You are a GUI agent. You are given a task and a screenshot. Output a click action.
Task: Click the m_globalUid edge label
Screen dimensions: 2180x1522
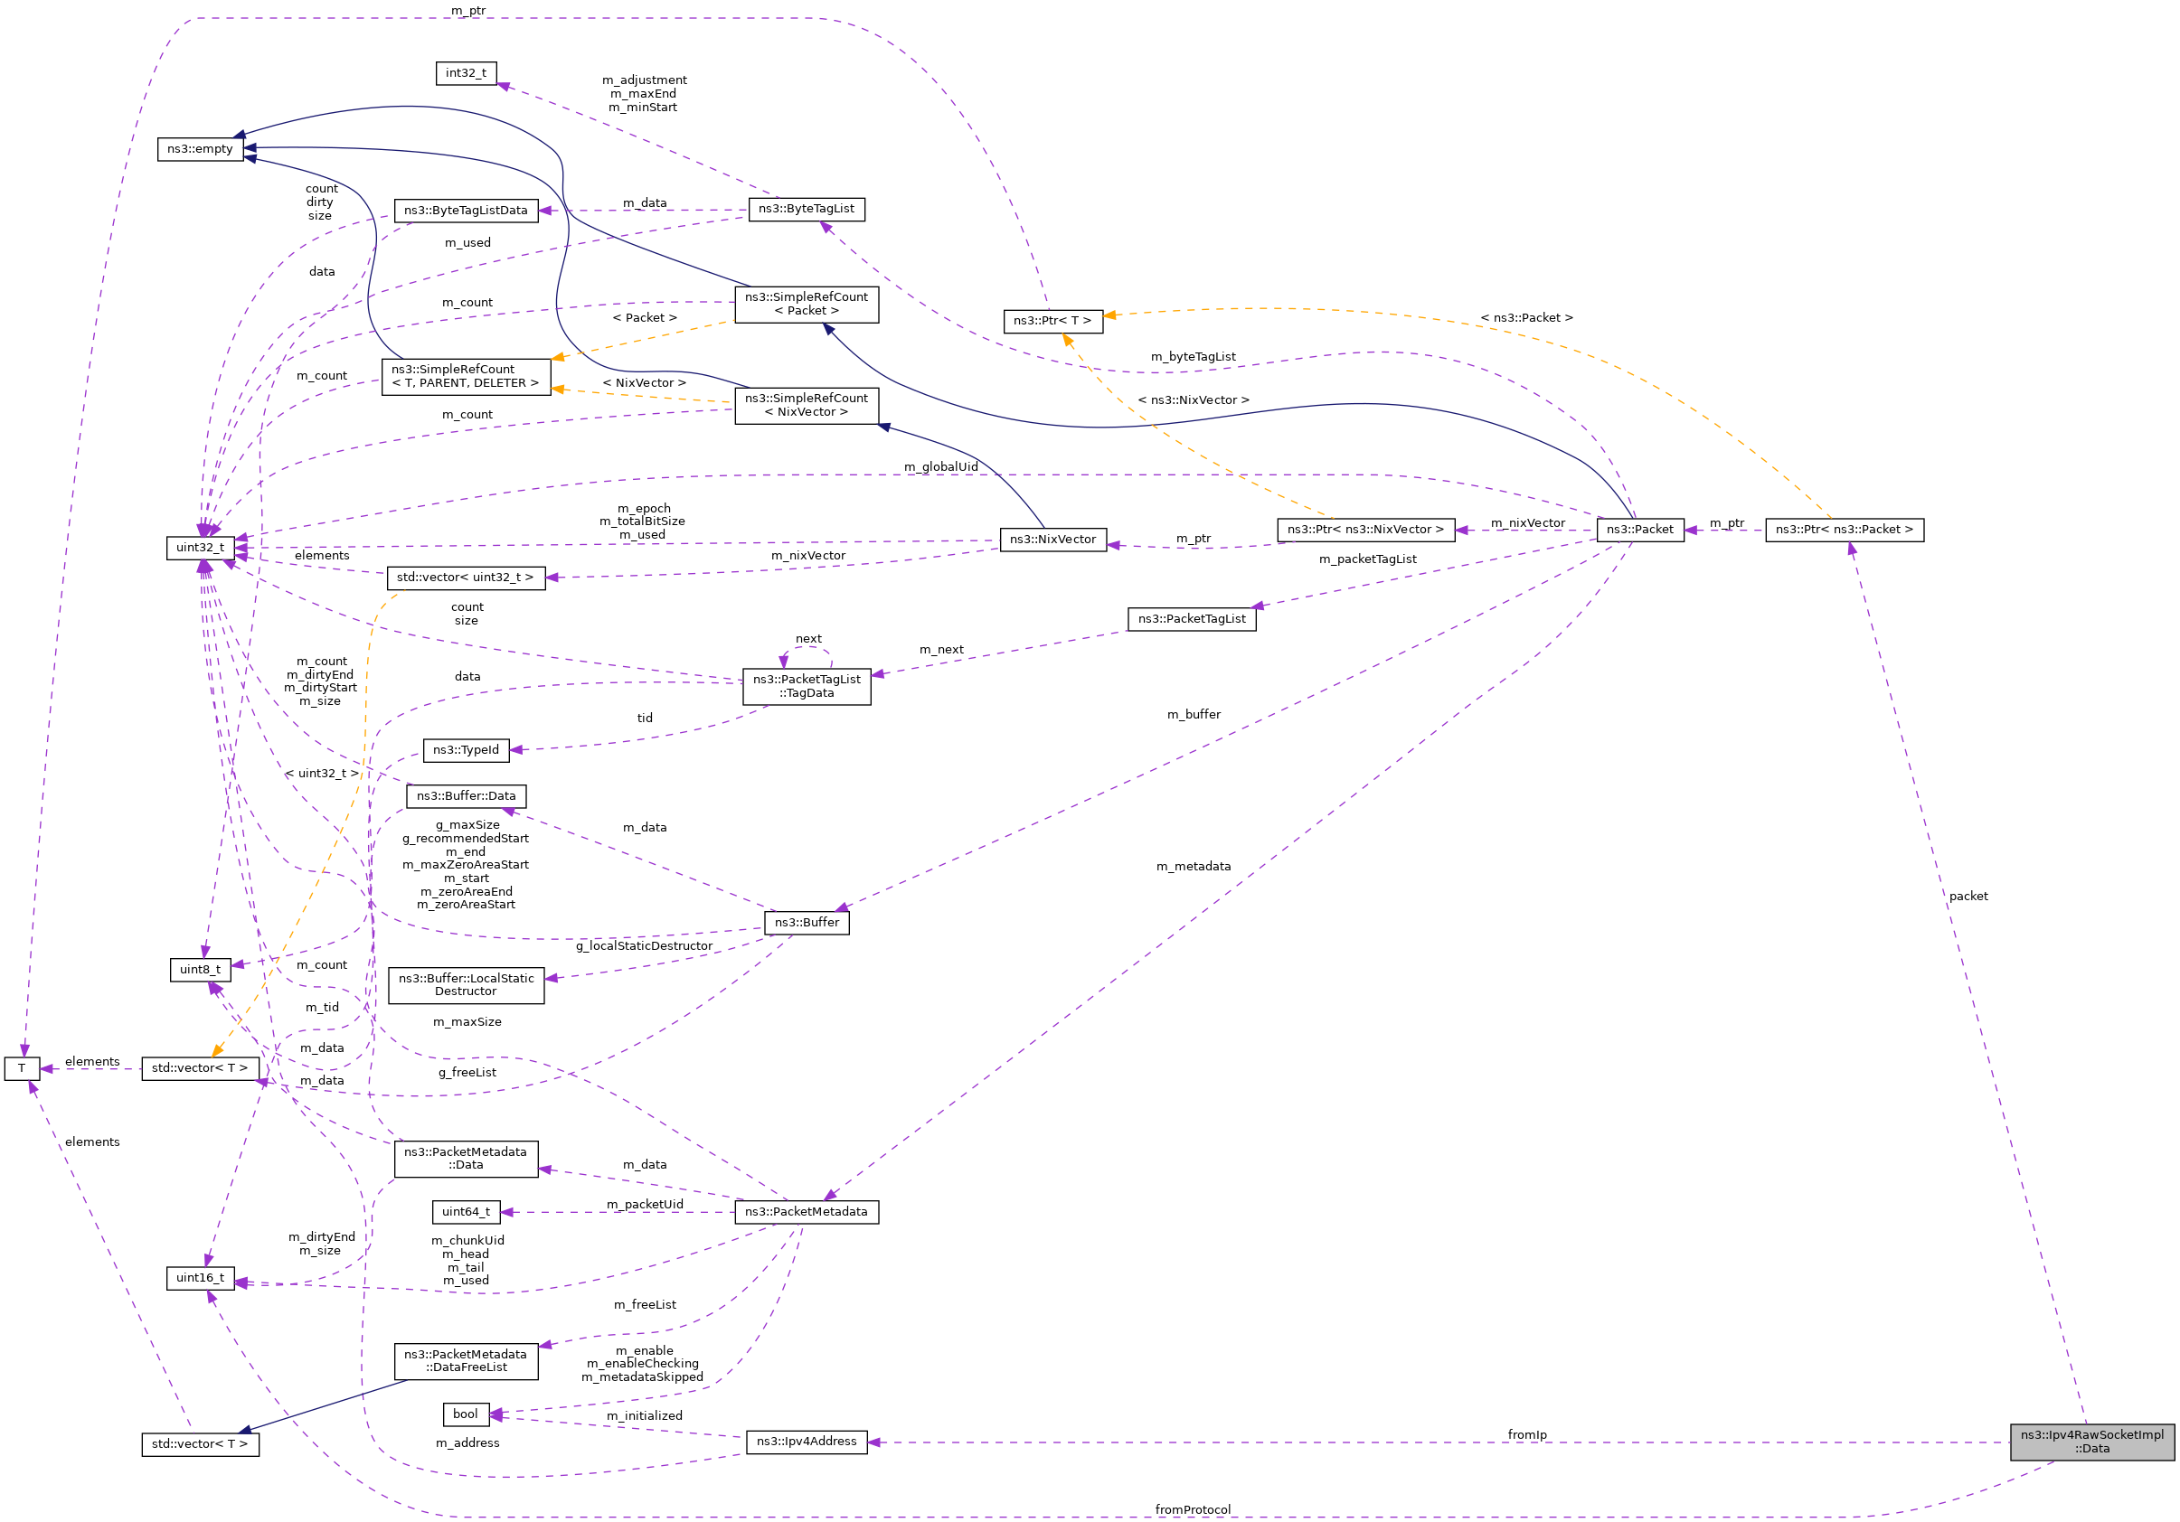[941, 467]
